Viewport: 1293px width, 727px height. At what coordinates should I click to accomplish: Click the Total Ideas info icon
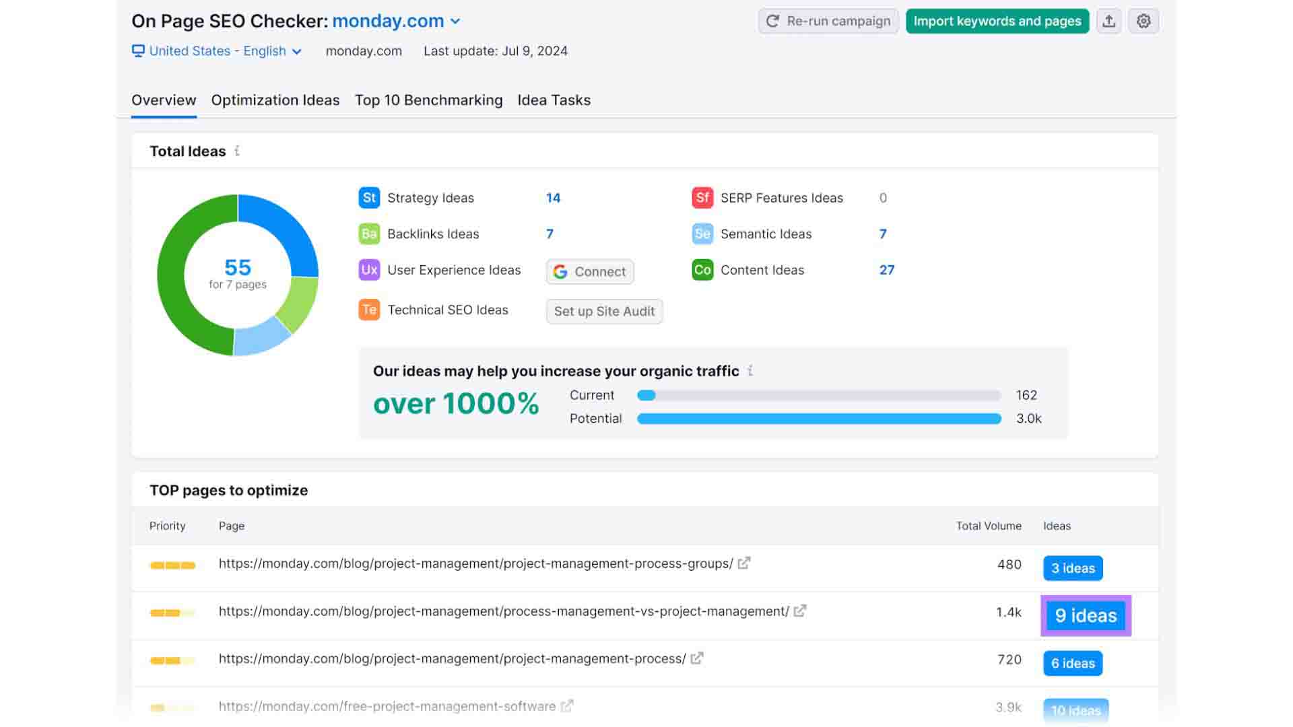(237, 151)
